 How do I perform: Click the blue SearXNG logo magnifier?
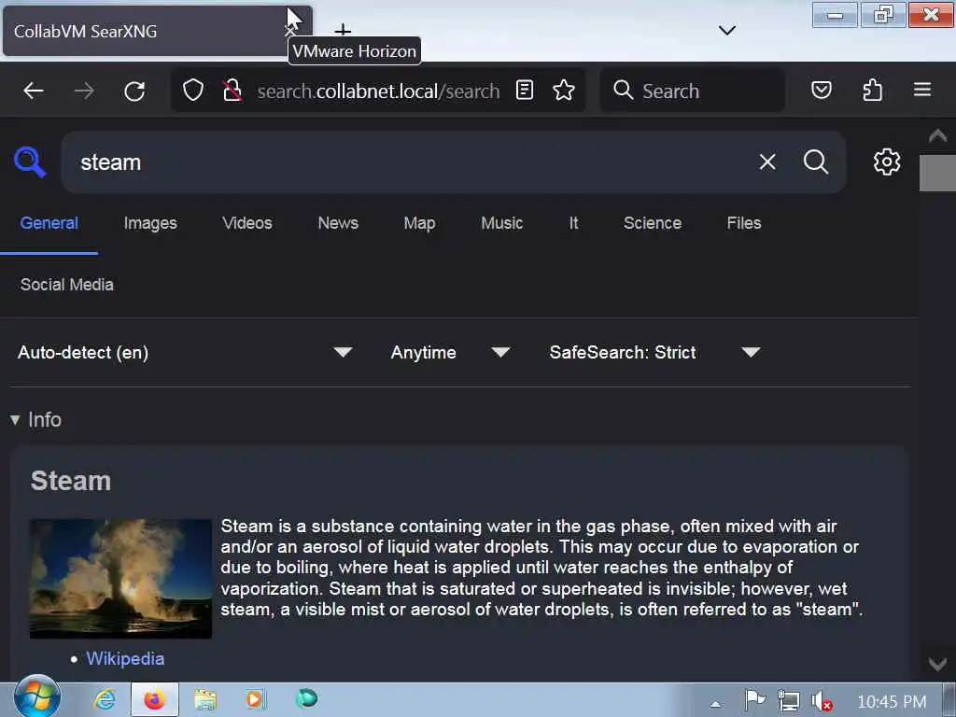pos(29,162)
